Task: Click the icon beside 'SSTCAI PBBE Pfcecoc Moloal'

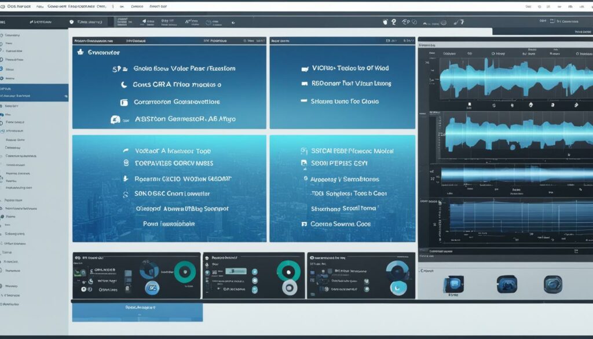Action: coord(303,151)
